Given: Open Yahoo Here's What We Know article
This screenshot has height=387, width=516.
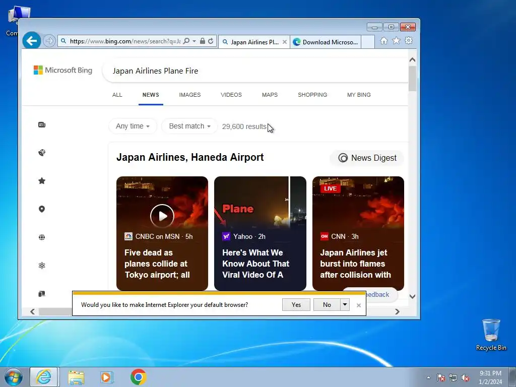Looking at the screenshot, I should [255, 264].
